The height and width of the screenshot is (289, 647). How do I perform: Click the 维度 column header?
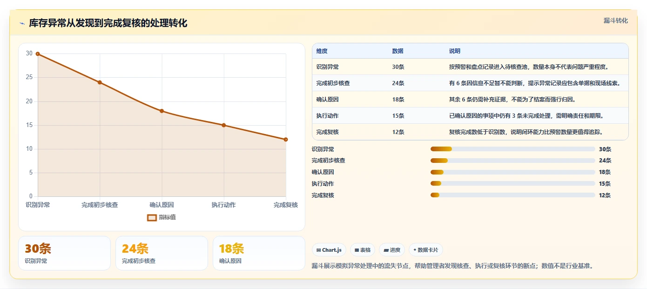click(322, 51)
